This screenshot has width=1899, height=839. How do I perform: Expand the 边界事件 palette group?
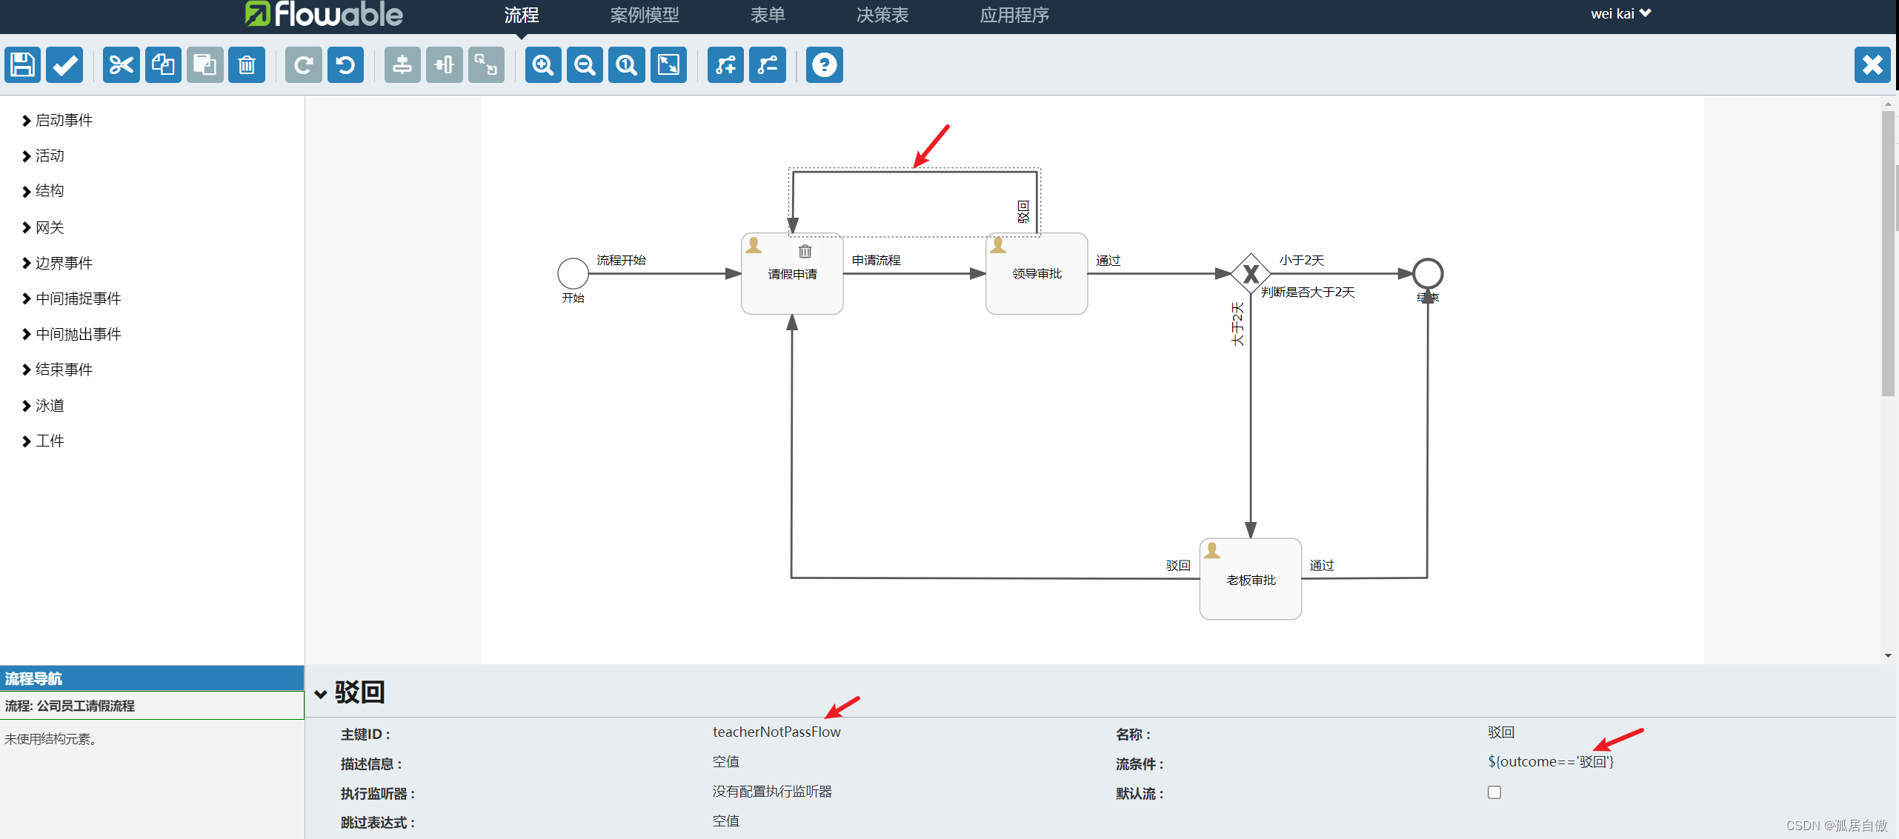pos(57,263)
